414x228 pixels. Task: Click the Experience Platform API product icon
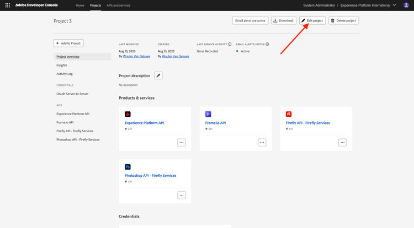pyautogui.click(x=128, y=114)
